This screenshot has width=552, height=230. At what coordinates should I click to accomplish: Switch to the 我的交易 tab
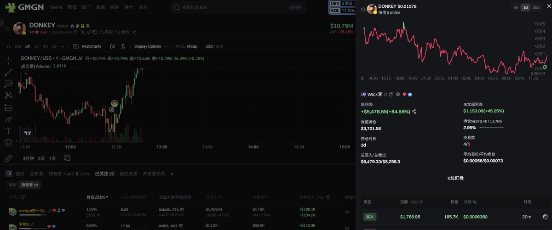(x=128, y=174)
